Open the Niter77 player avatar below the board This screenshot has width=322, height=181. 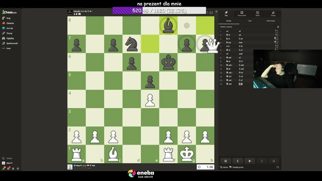coord(70,167)
